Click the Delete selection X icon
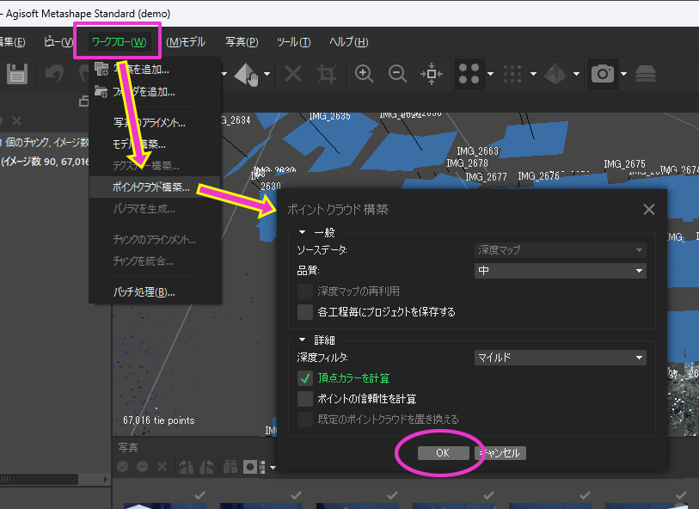Viewport: 699px width, 509px height. [293, 74]
